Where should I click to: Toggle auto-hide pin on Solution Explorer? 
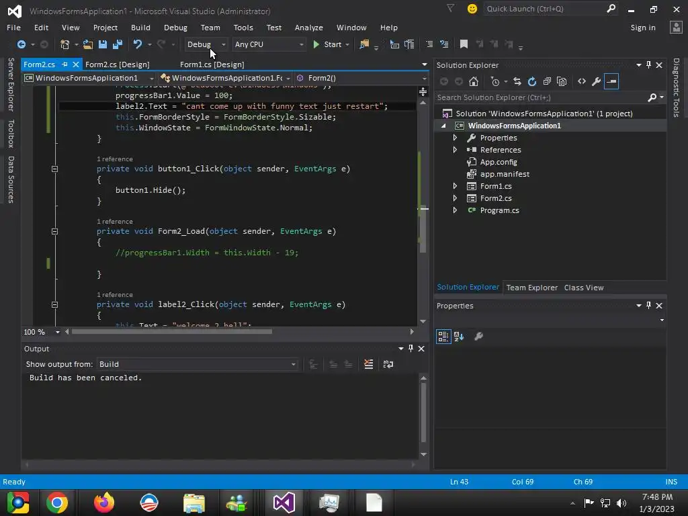point(649,65)
